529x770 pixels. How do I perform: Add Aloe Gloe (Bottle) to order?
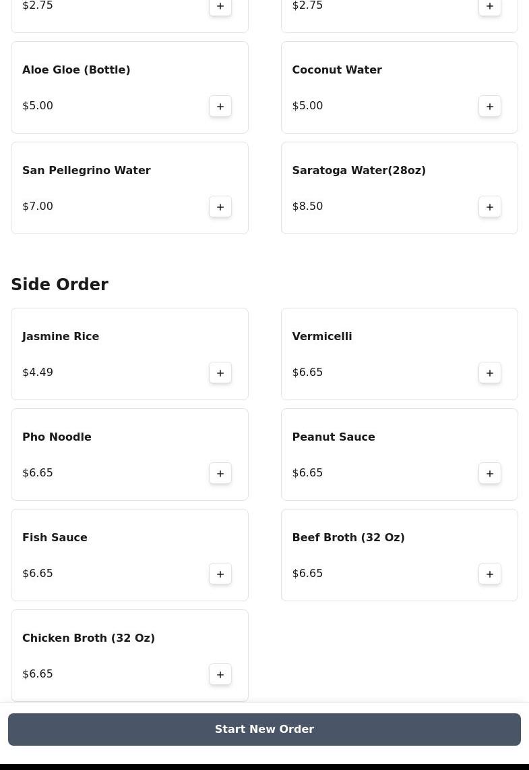pyautogui.click(x=220, y=106)
